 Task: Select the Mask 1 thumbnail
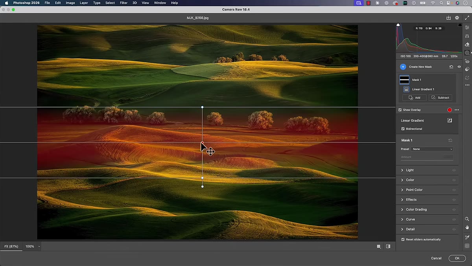pyautogui.click(x=404, y=80)
